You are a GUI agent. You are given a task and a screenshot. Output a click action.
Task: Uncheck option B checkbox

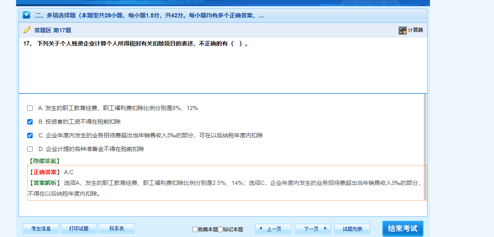click(x=30, y=122)
